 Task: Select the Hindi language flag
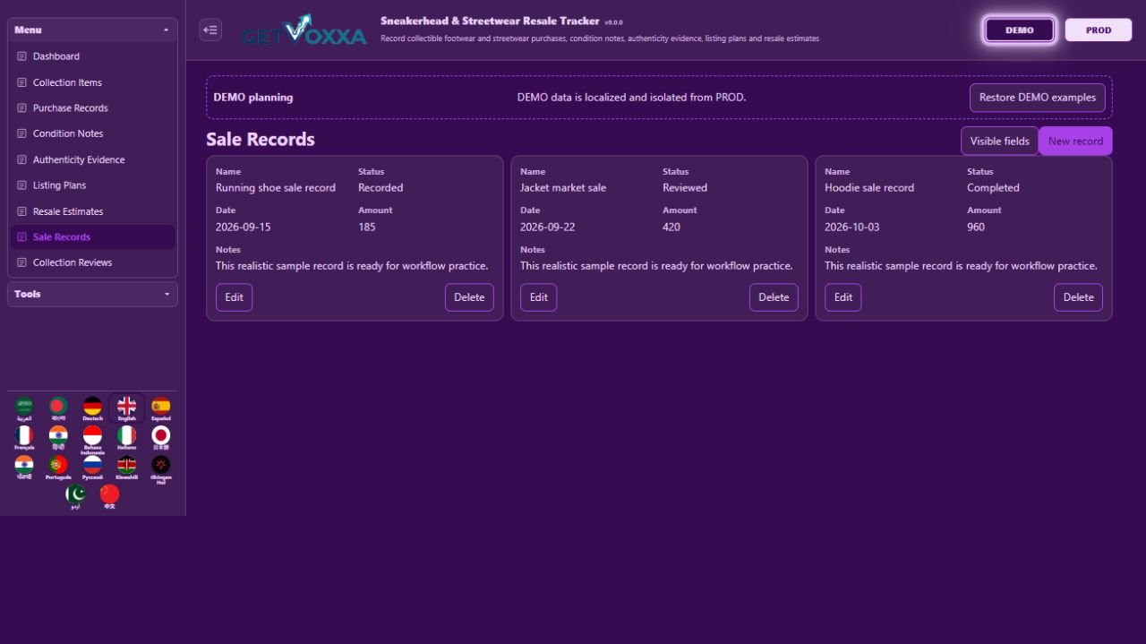point(58,438)
